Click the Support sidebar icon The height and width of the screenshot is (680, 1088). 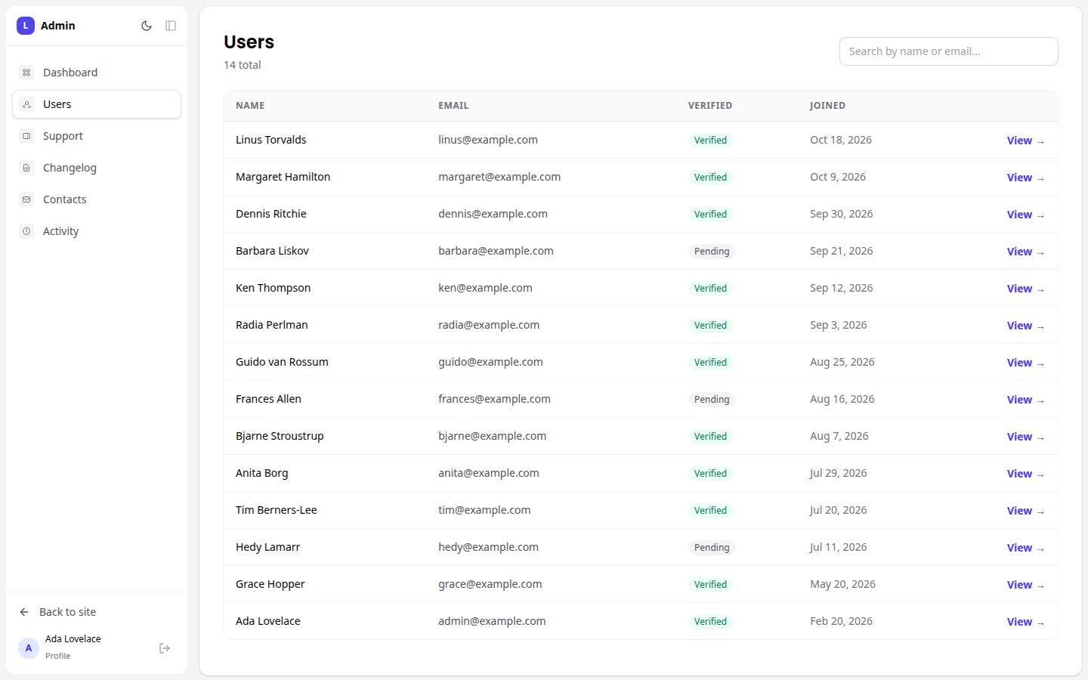point(26,136)
